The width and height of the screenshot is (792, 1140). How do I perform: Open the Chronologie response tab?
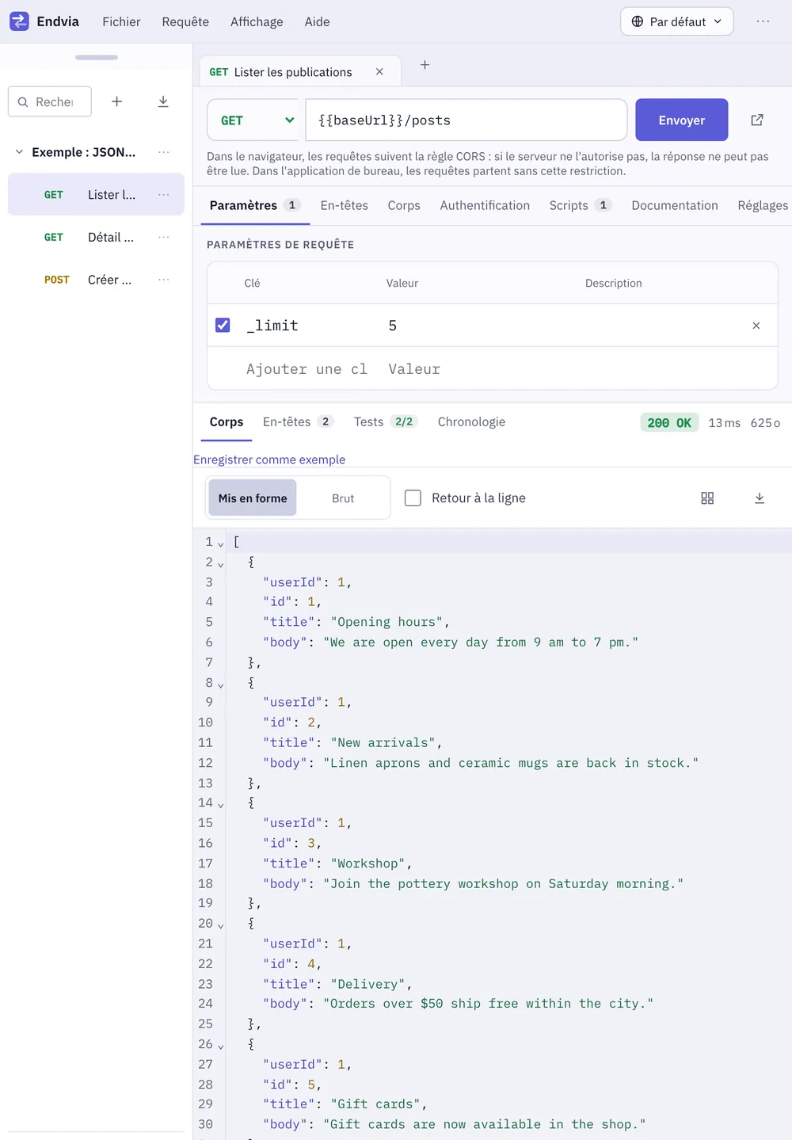coord(471,422)
